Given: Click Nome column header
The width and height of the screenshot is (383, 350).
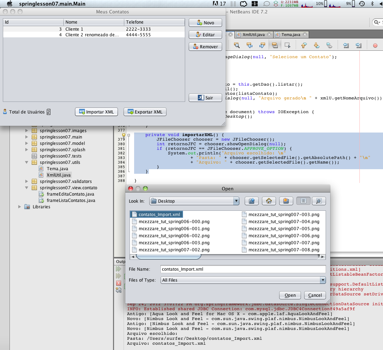Looking at the screenshot, I should (x=94, y=22).
